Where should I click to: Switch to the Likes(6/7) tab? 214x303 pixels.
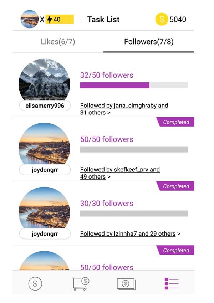[58, 42]
